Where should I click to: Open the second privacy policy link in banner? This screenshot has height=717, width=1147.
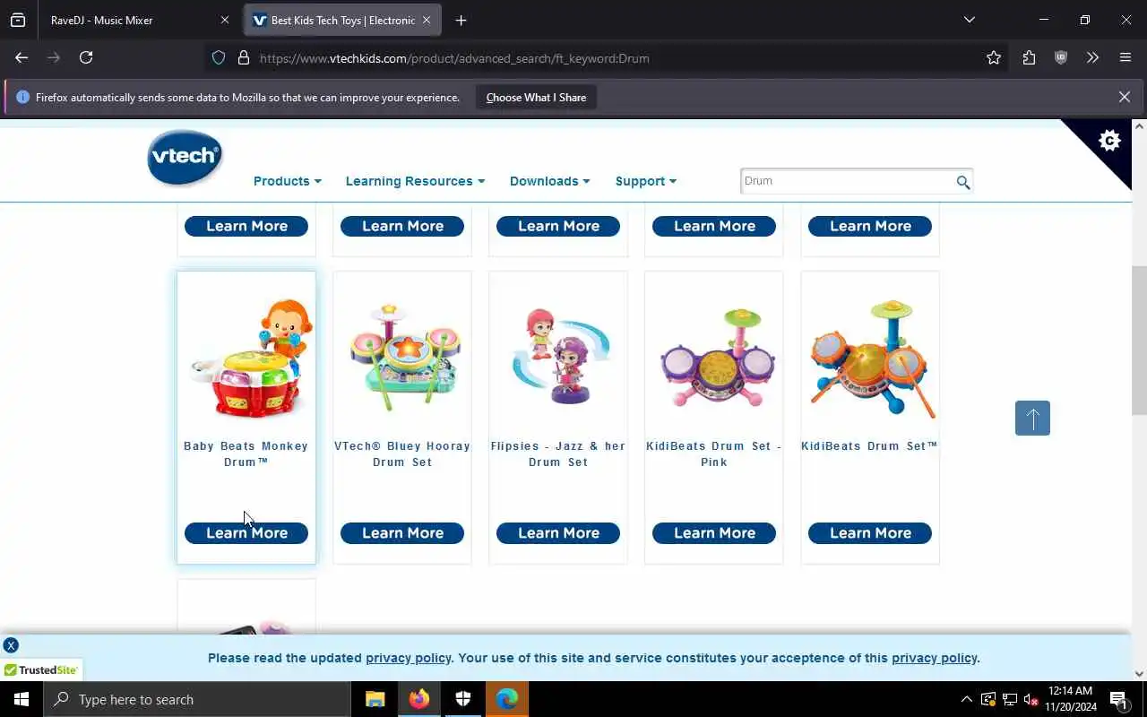[x=934, y=658]
